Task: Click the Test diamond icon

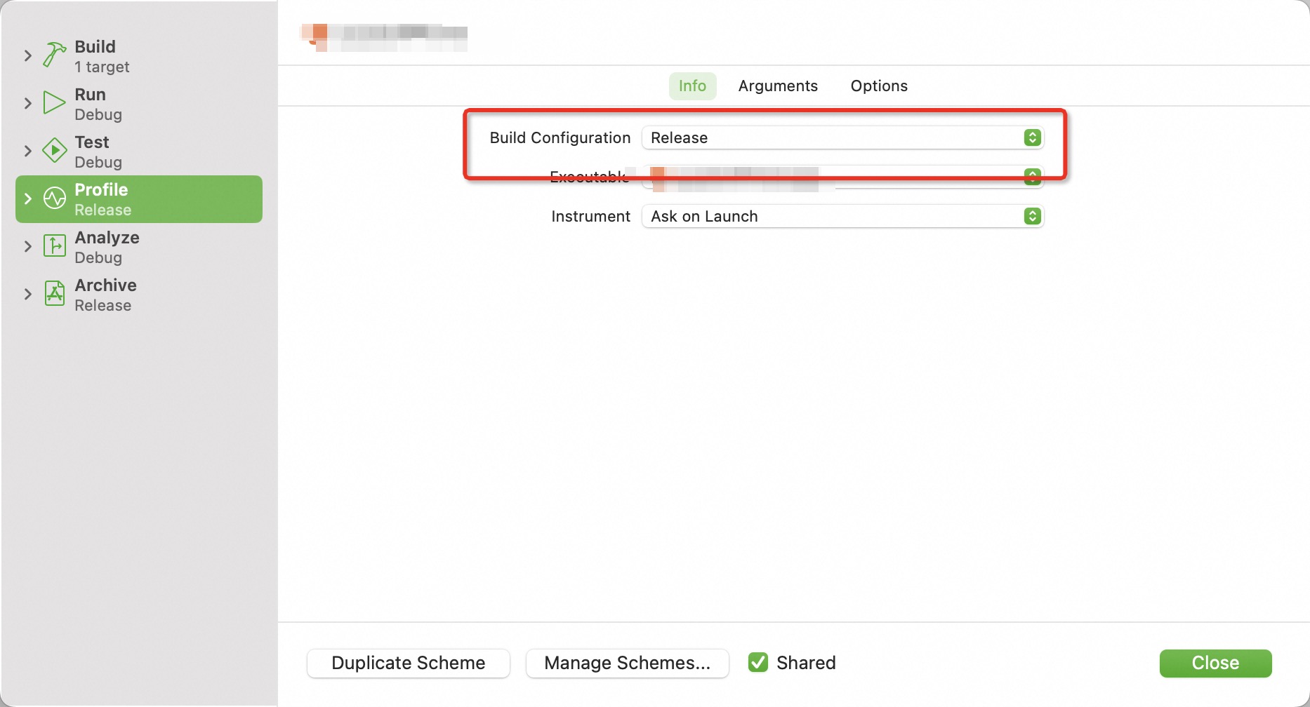Action: coord(54,150)
